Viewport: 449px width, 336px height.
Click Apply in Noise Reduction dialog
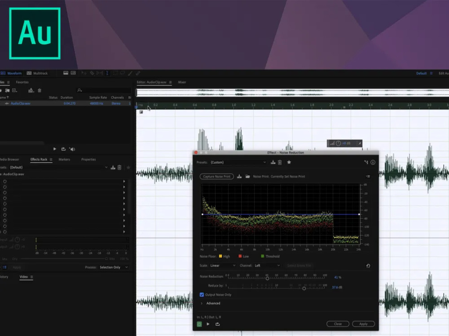coord(363,324)
